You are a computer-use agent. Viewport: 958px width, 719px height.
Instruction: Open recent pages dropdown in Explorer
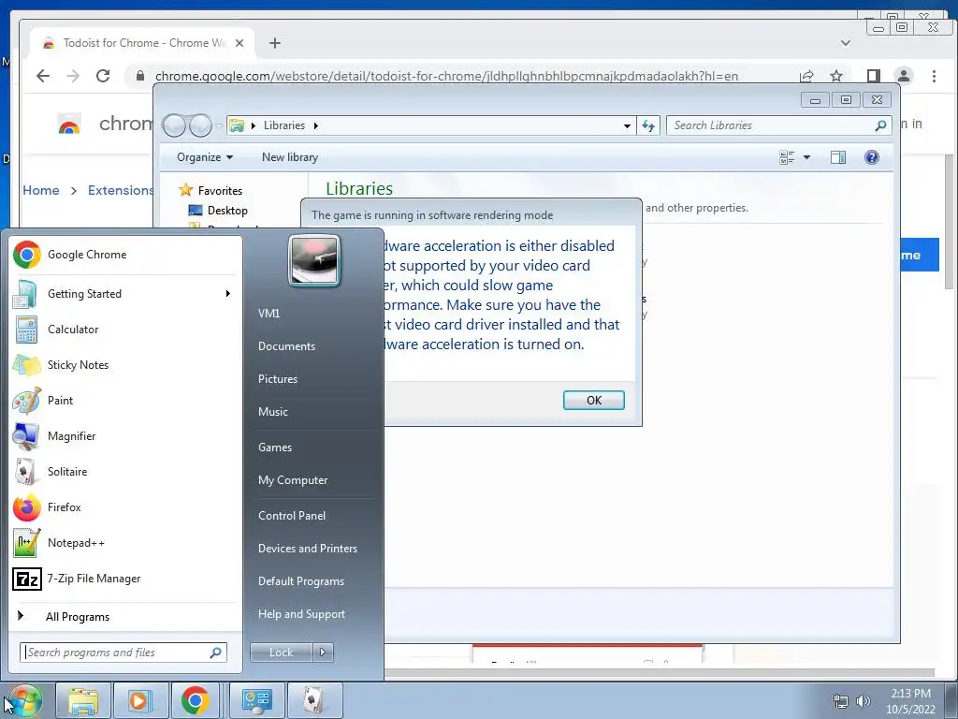coord(219,125)
